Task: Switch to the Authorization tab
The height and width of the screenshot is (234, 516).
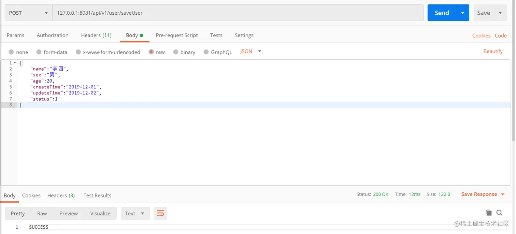Action: coord(53,35)
